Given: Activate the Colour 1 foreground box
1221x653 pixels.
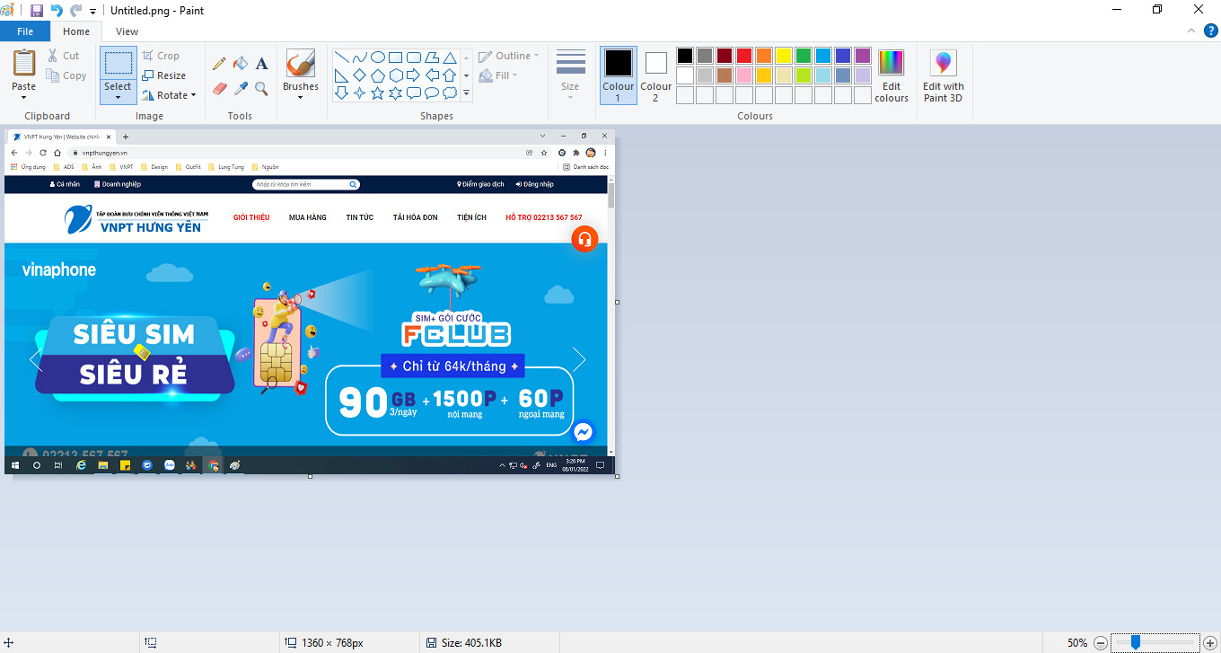Looking at the screenshot, I should pyautogui.click(x=618, y=75).
